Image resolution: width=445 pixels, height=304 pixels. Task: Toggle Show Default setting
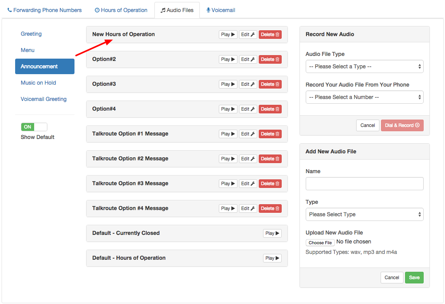[34, 127]
